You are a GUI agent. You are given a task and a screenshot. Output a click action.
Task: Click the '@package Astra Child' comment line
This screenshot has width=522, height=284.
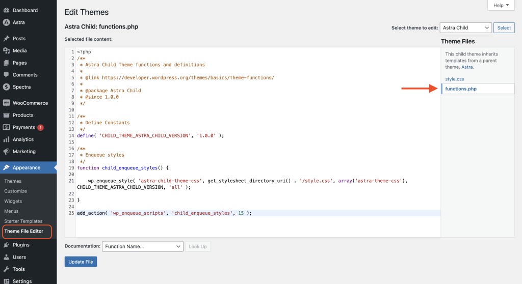[x=110, y=91]
